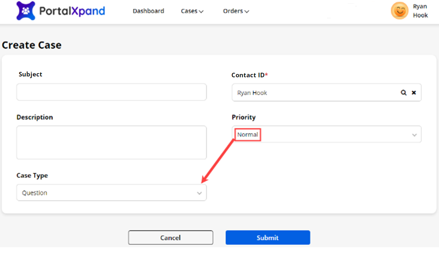Select the Normal value in Priority
Screen dimensions: 439x256
248,135
